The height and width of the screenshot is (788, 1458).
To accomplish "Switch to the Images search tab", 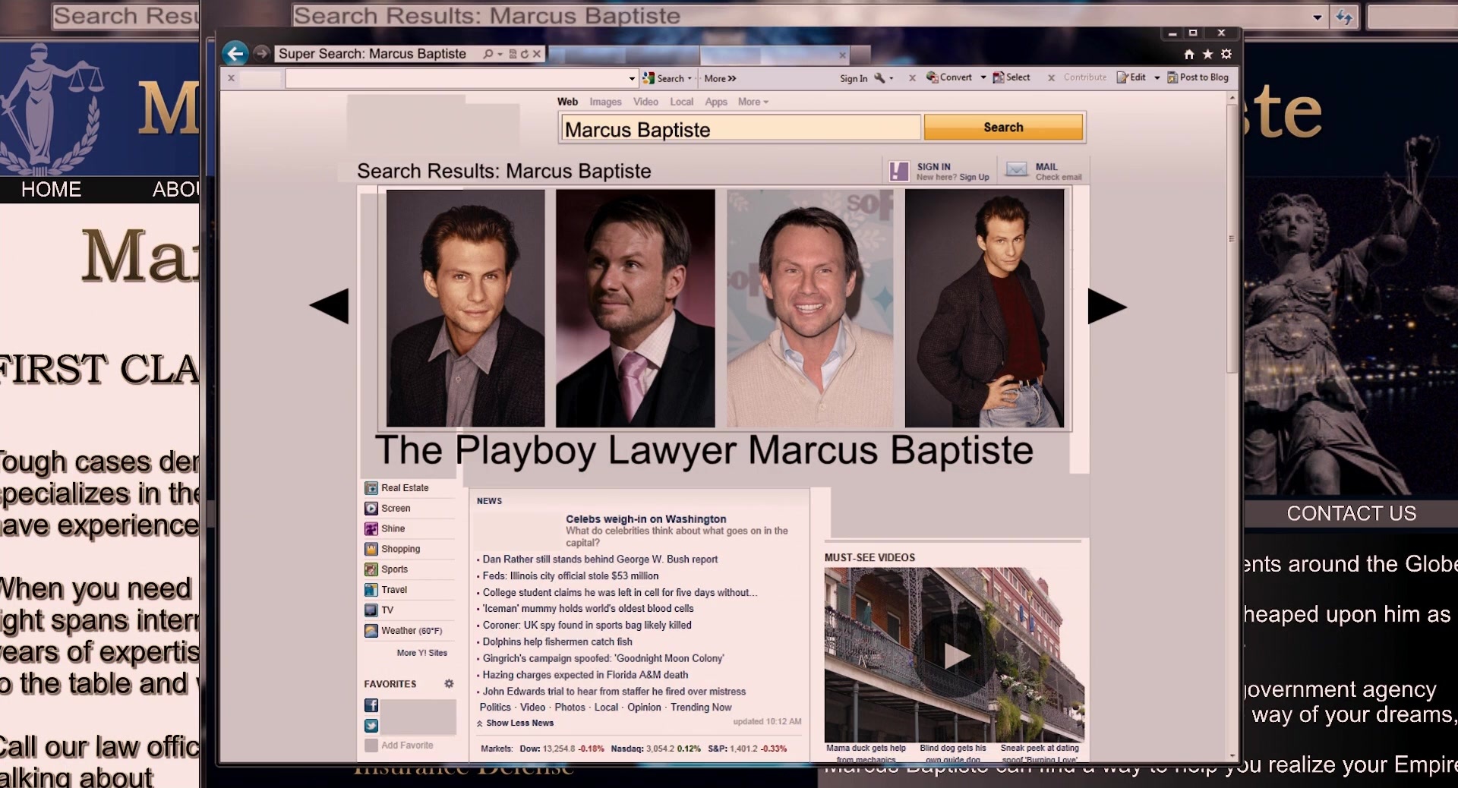I will pyautogui.click(x=605, y=102).
